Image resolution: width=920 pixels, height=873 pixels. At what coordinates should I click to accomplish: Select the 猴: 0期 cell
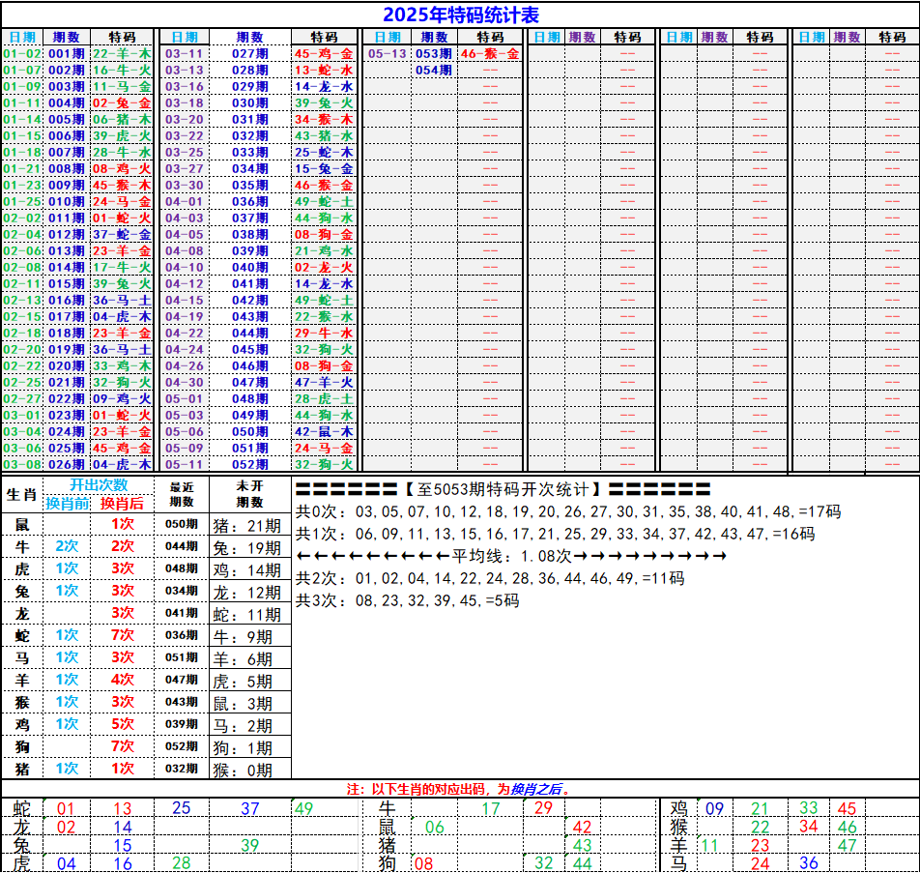click(247, 771)
